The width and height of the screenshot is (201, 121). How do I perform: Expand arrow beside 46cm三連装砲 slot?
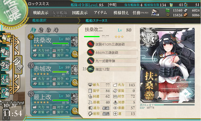(137, 50)
